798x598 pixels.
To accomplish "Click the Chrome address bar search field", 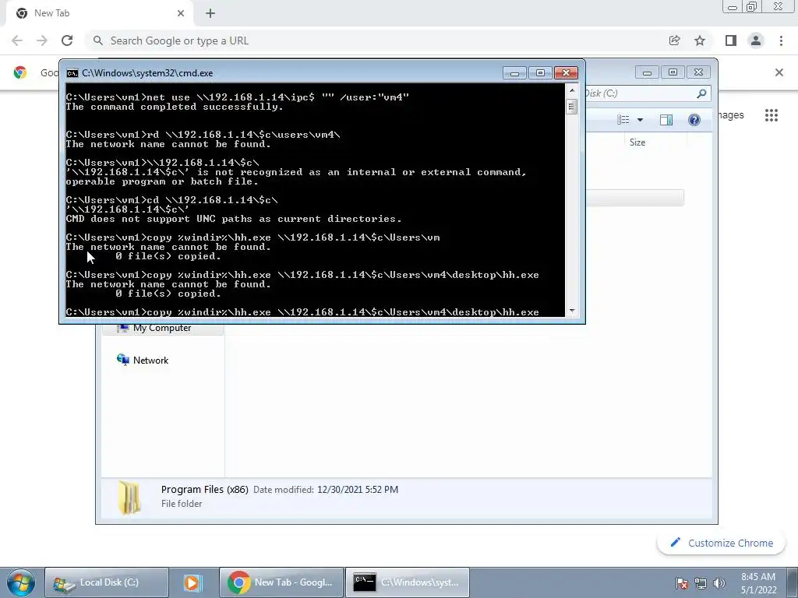I will click(x=376, y=40).
